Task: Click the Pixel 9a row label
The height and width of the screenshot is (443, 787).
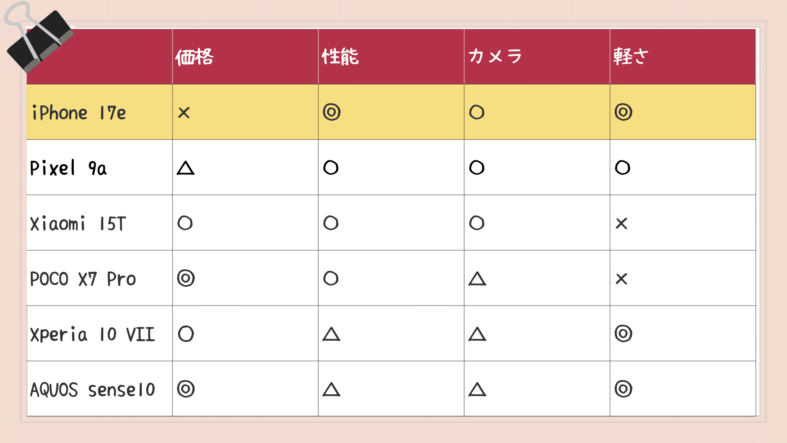Action: [68, 168]
